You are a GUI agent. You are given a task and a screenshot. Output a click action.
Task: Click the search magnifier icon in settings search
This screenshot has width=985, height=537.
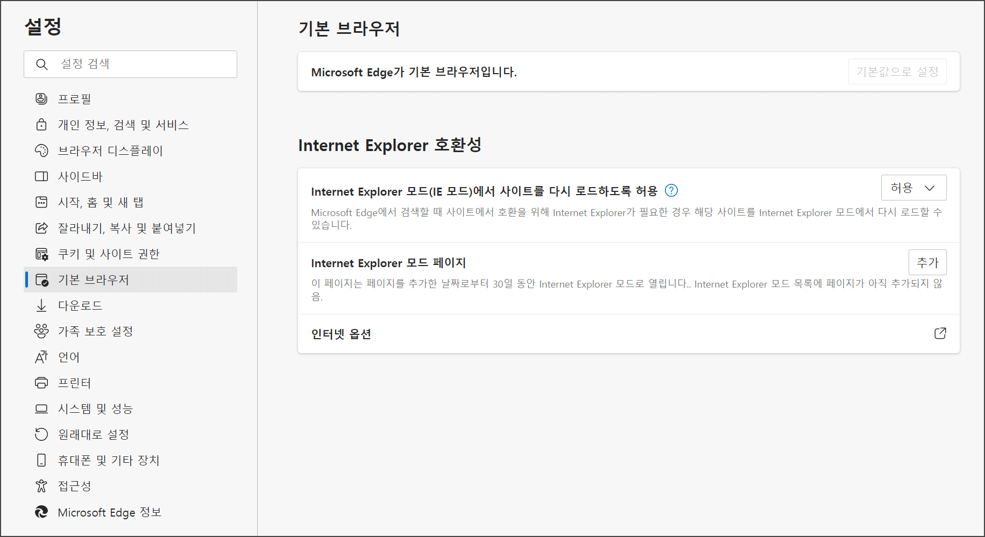42,65
